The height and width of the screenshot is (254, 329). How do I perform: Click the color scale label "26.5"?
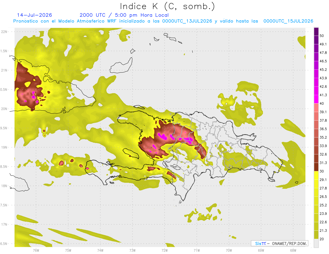[x=323, y=197]
